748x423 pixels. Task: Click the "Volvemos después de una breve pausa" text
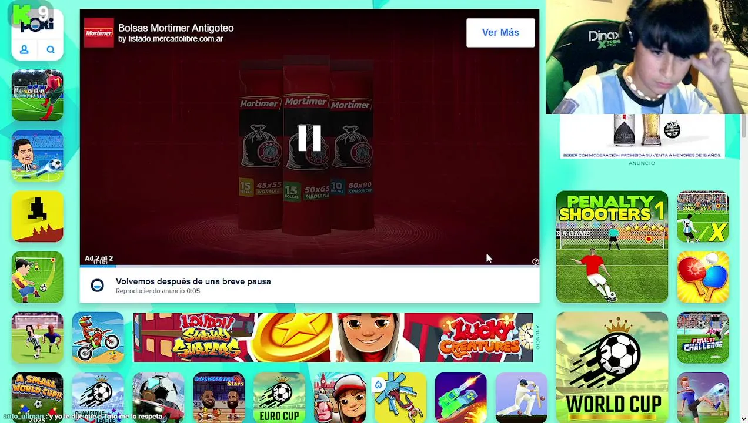click(193, 281)
